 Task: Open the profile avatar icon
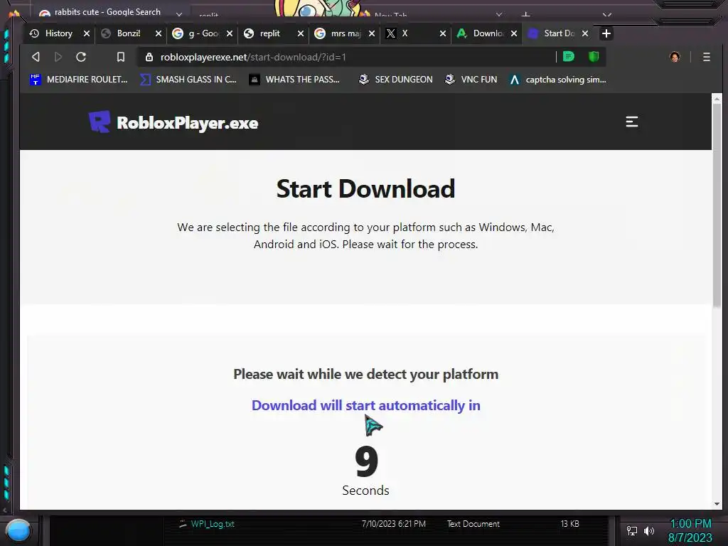point(675,57)
